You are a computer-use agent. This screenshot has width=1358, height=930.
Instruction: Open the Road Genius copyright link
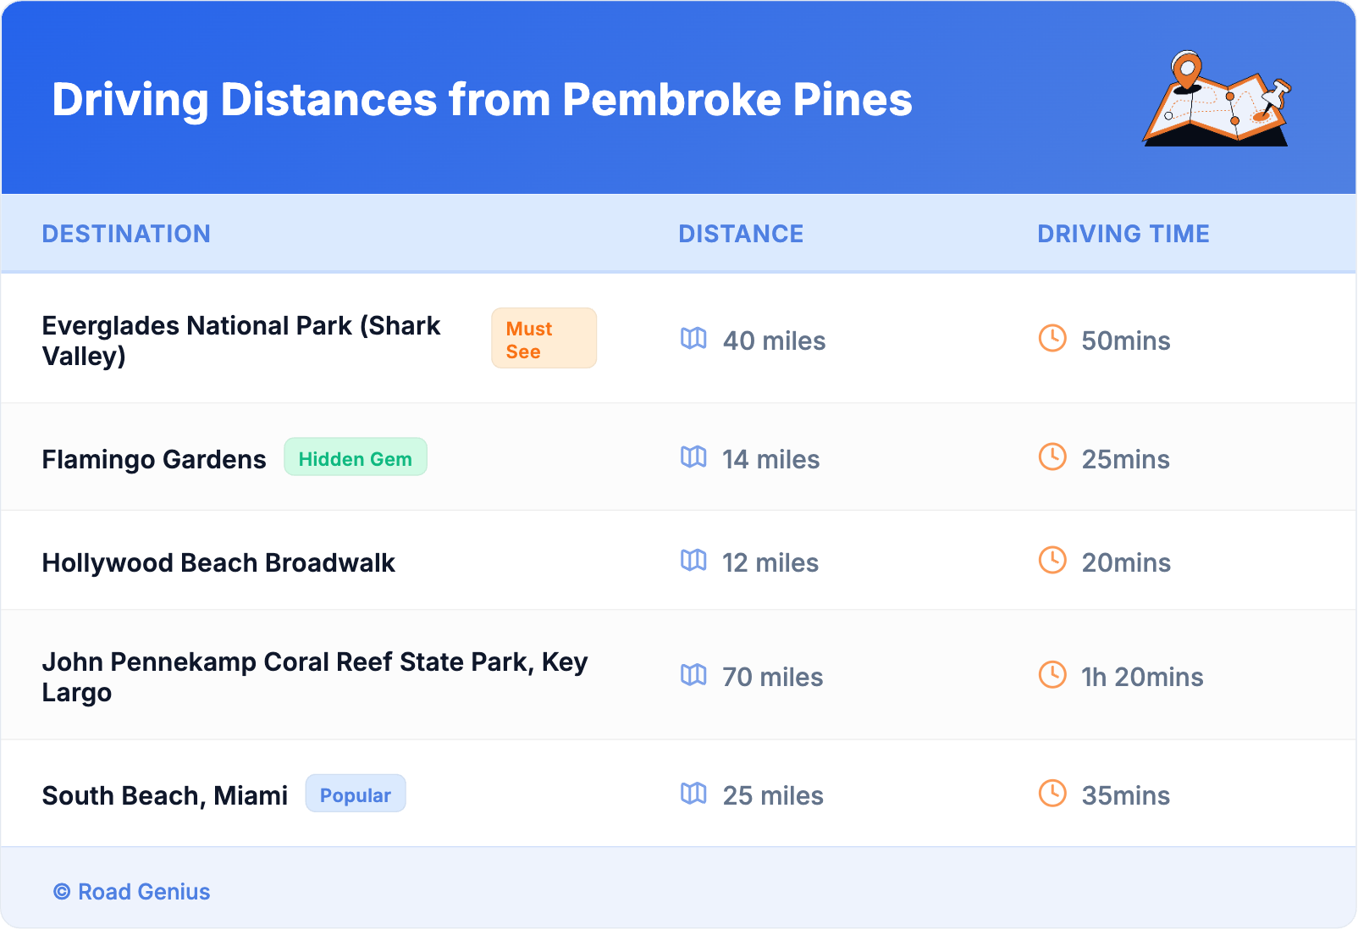tap(132, 892)
